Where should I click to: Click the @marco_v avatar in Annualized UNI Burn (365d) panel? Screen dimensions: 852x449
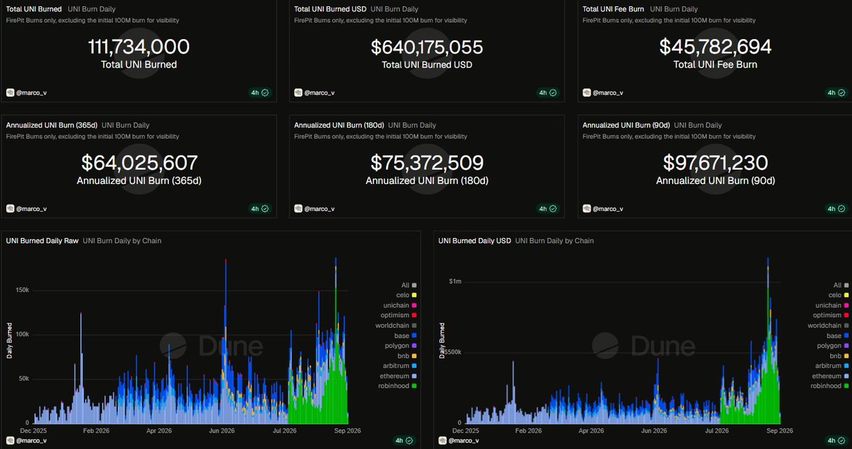click(x=11, y=209)
